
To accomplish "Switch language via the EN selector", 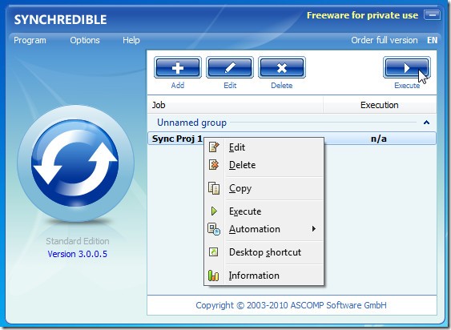I will click(x=432, y=40).
